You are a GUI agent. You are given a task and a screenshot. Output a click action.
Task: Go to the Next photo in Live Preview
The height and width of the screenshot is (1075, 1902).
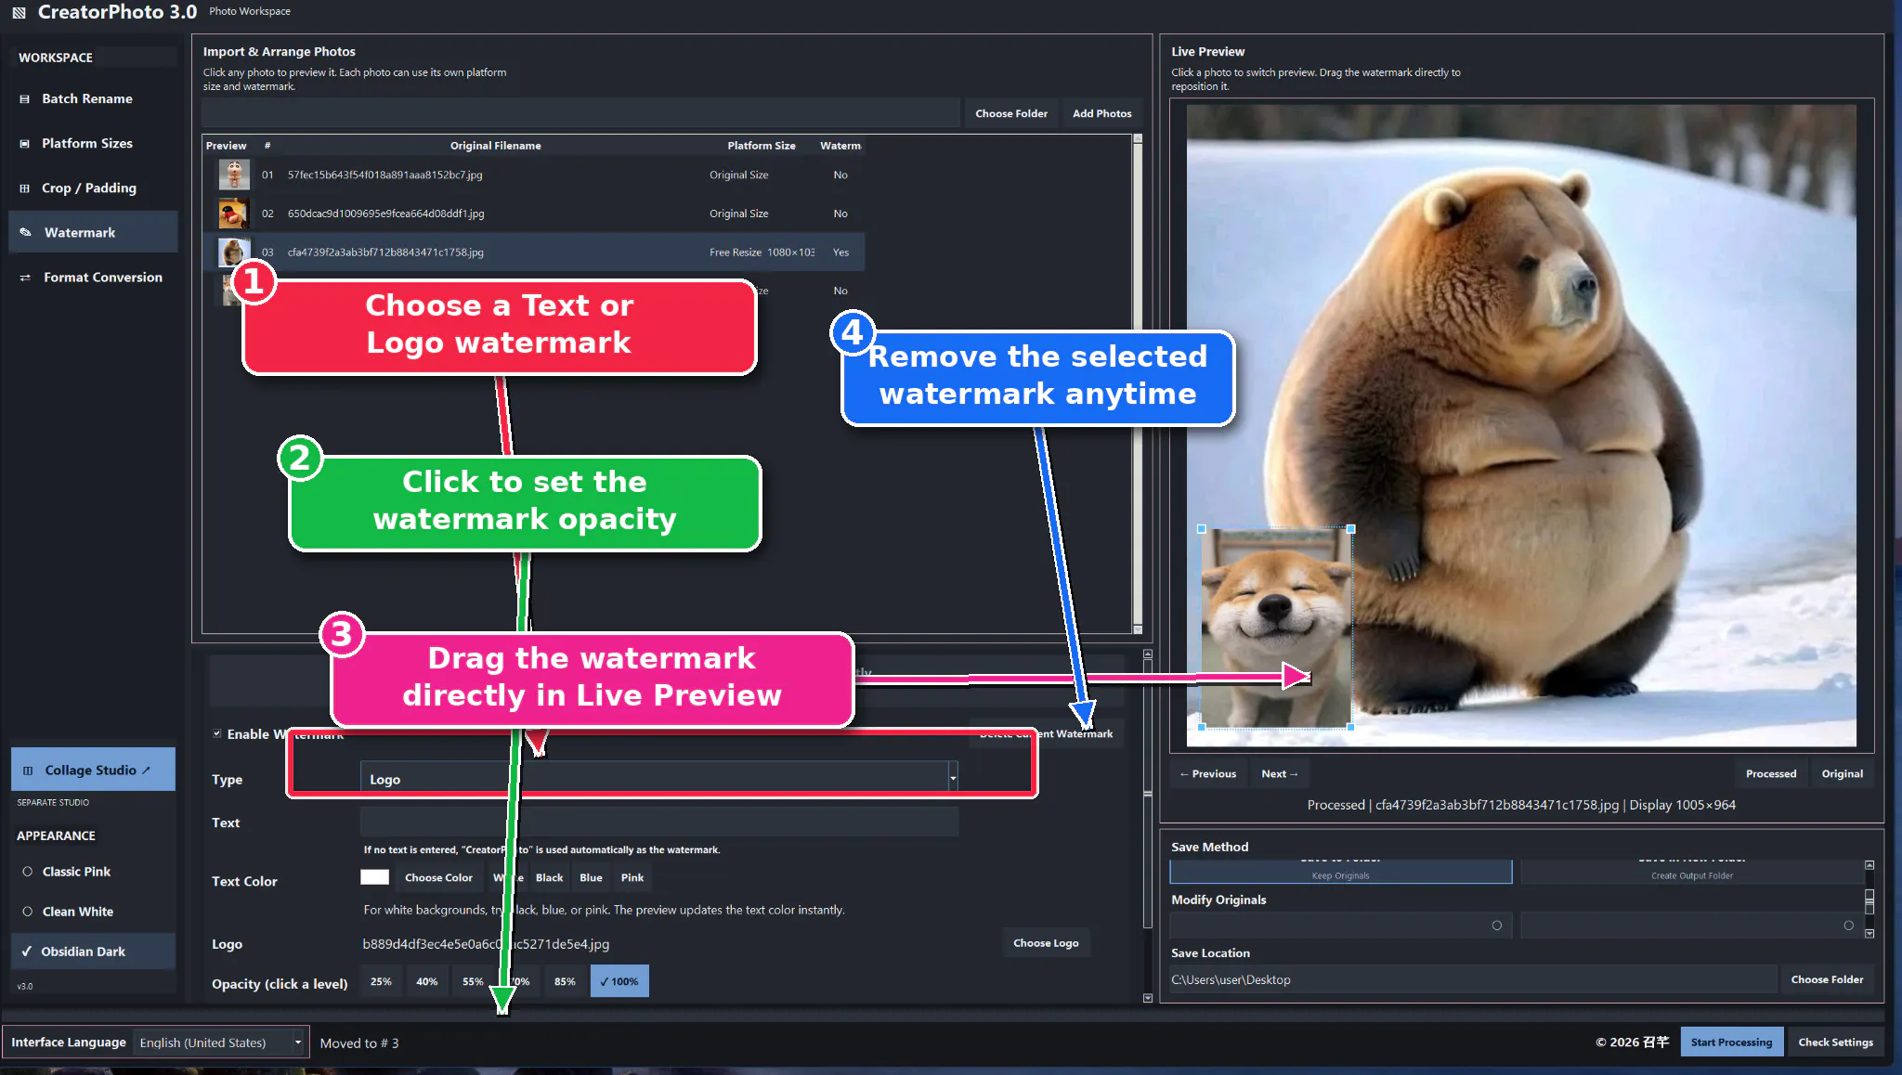click(x=1279, y=774)
